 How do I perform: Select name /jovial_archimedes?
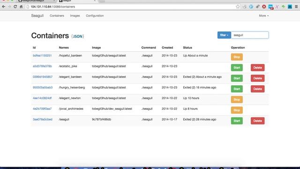click(x=71, y=108)
